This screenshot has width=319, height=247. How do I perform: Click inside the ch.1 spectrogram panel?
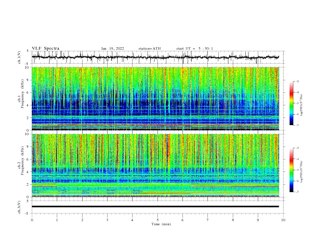click(x=155, y=98)
